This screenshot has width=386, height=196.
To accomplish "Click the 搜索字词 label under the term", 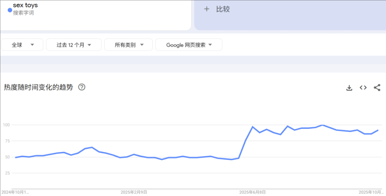I will (x=24, y=13).
